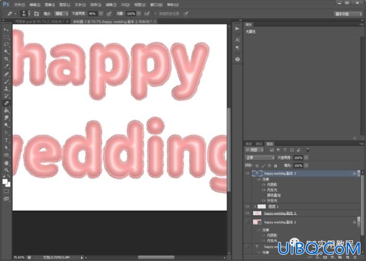The image size is (366, 261).
Task: Select the History Brush tool
Action: point(6,96)
